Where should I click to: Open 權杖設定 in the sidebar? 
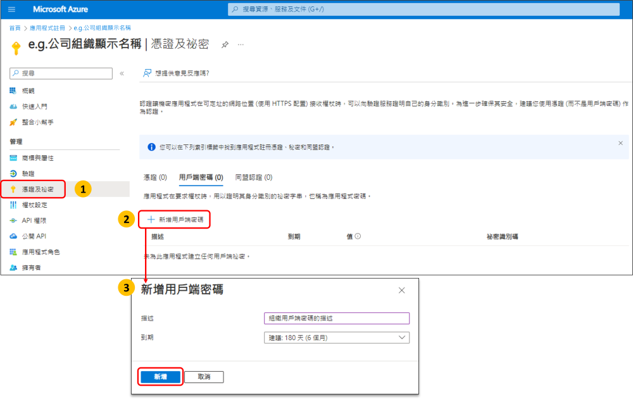pos(34,205)
